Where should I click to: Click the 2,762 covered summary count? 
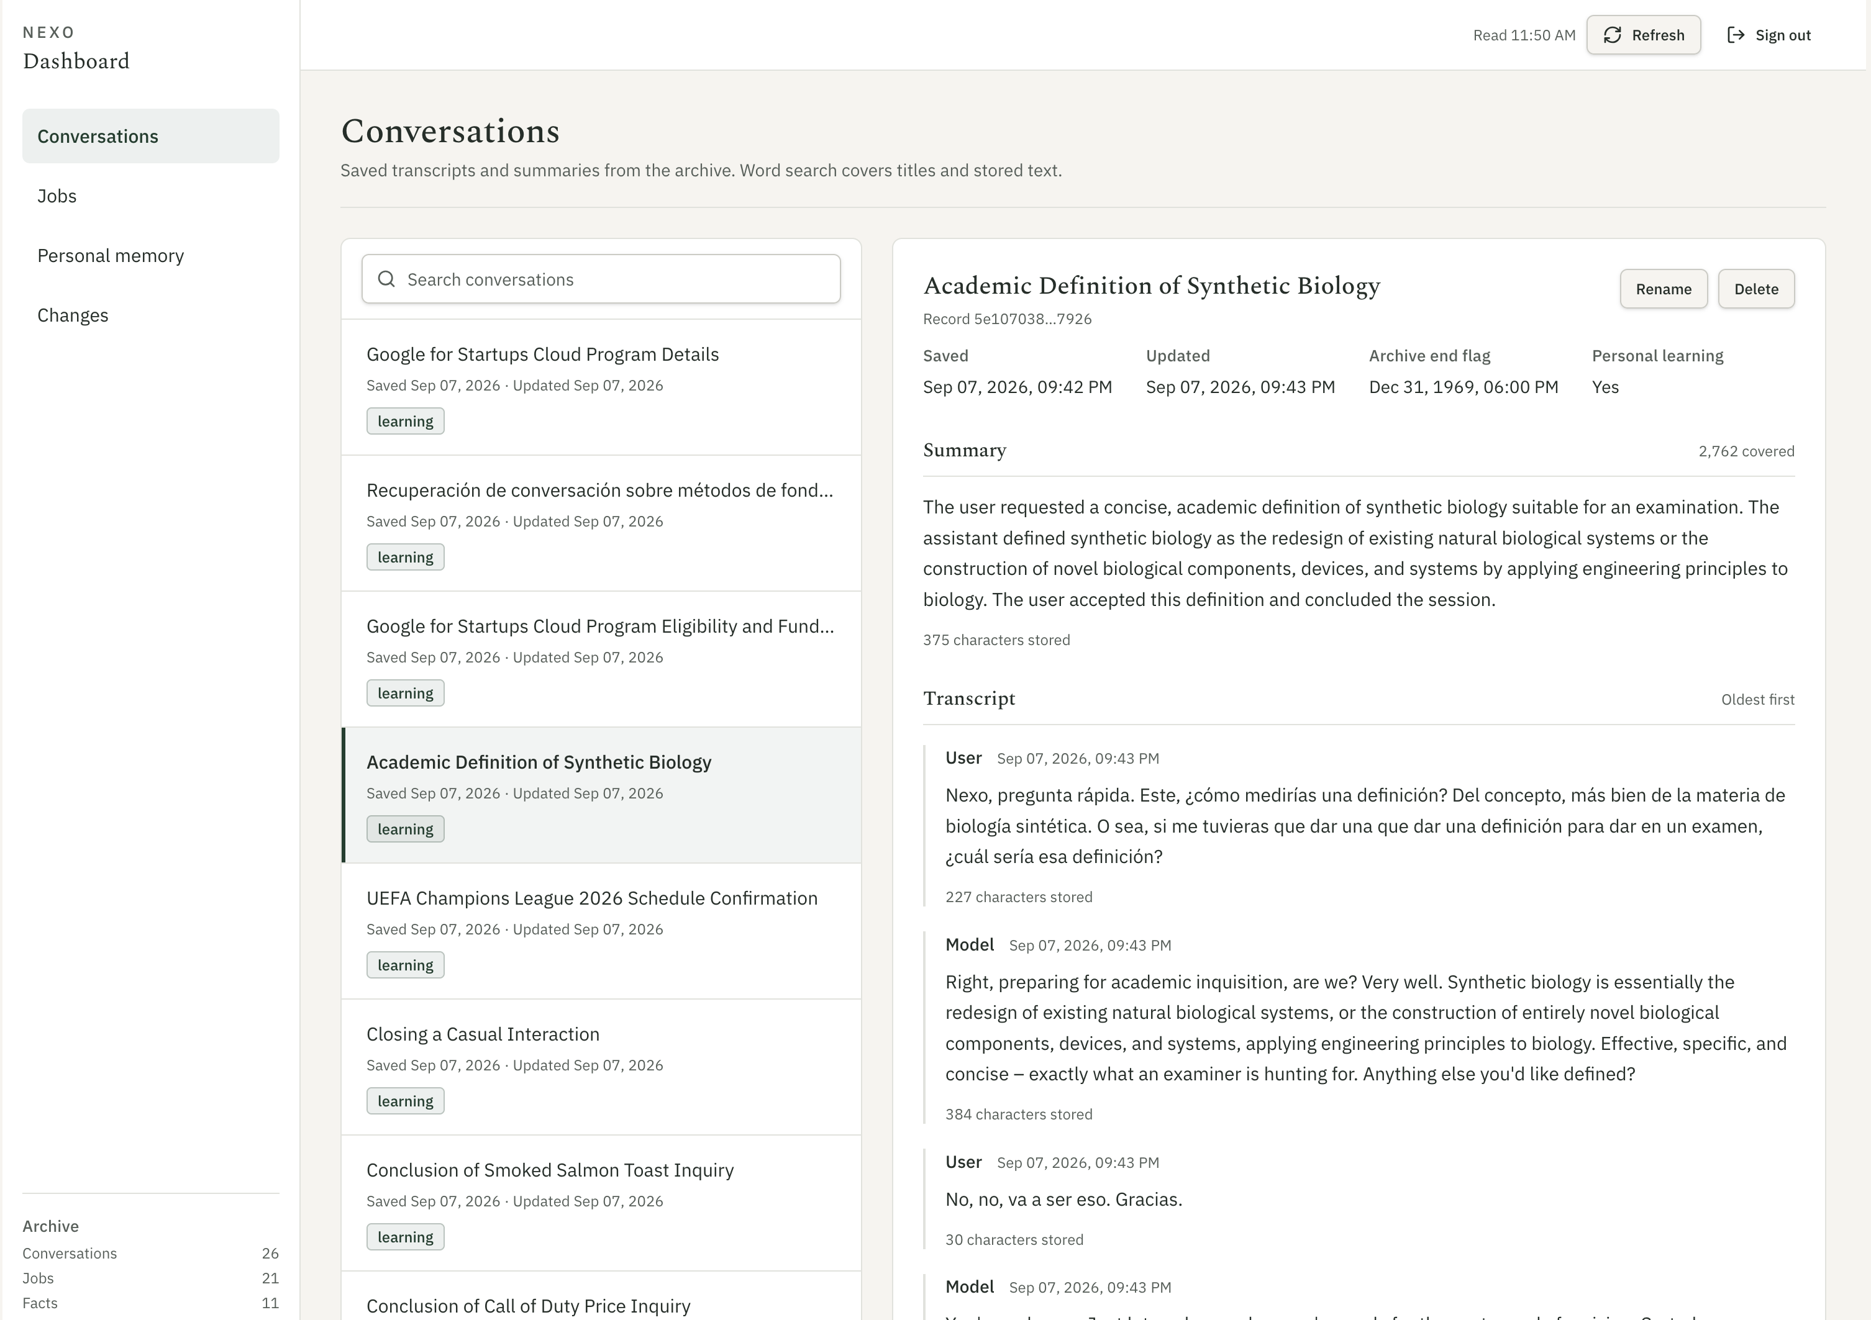click(x=1746, y=451)
